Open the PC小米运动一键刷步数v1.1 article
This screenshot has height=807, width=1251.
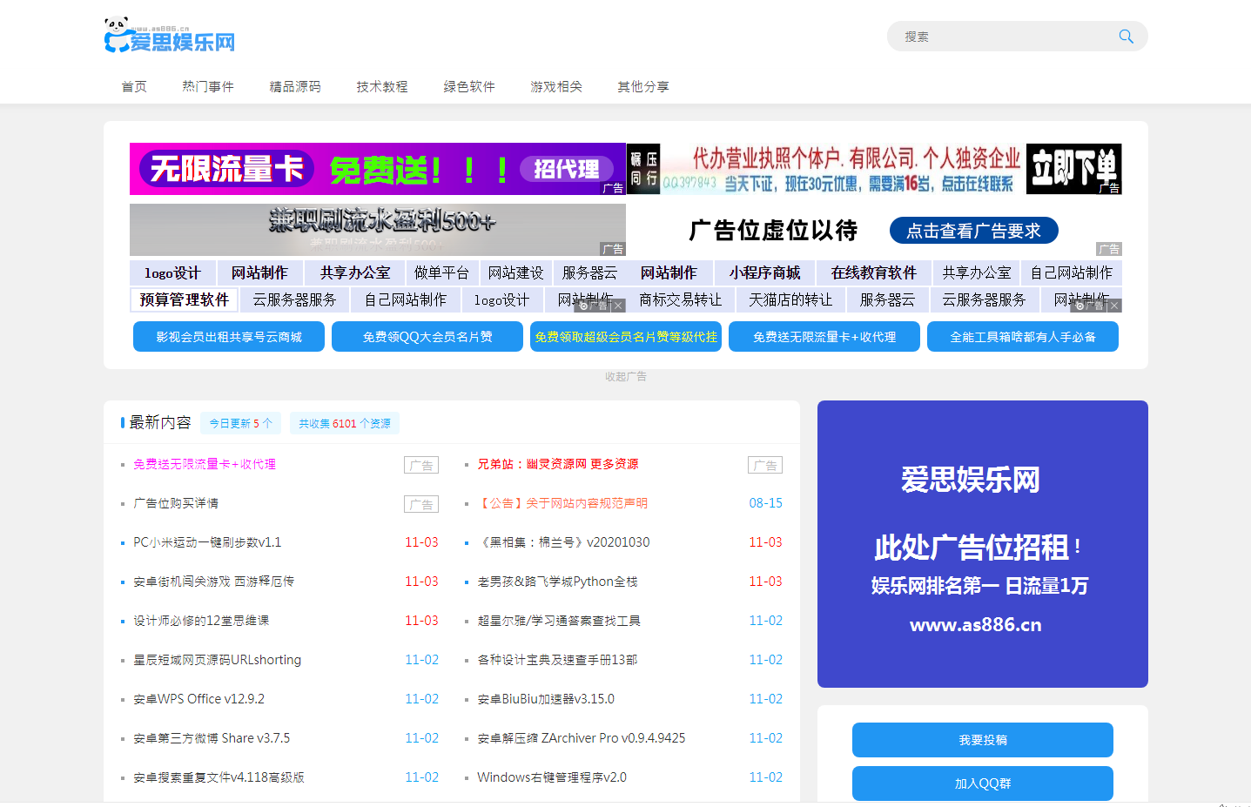[x=207, y=542]
